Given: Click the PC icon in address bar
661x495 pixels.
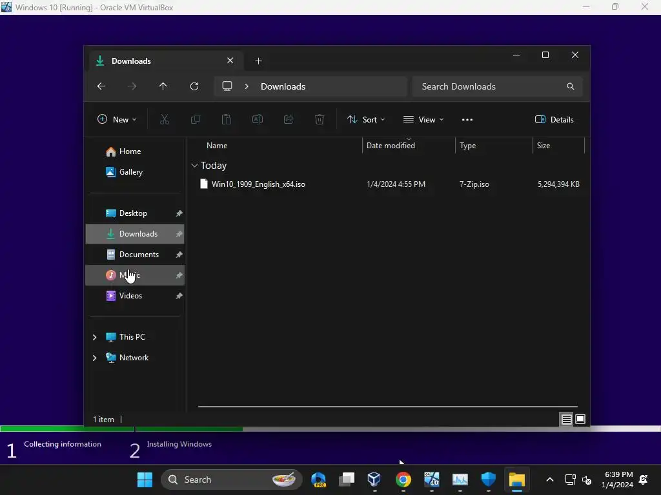Looking at the screenshot, I should (x=227, y=86).
